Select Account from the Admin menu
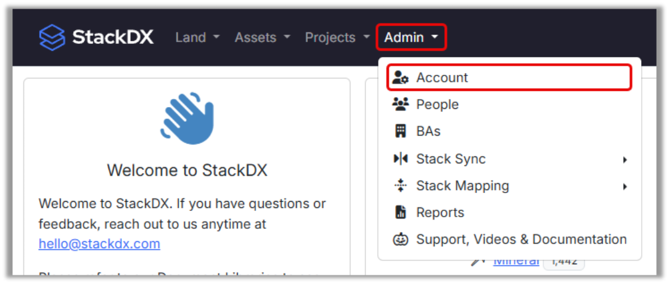 click(x=442, y=78)
